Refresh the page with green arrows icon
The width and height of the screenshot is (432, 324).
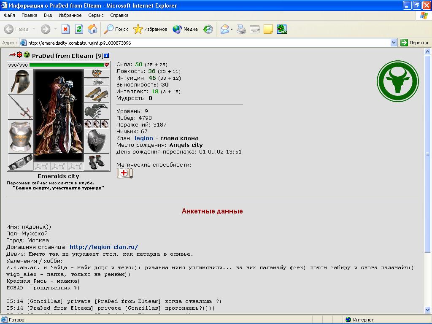(79, 29)
